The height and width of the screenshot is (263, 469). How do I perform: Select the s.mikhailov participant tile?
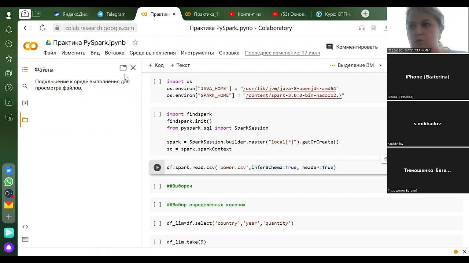tap(428, 123)
